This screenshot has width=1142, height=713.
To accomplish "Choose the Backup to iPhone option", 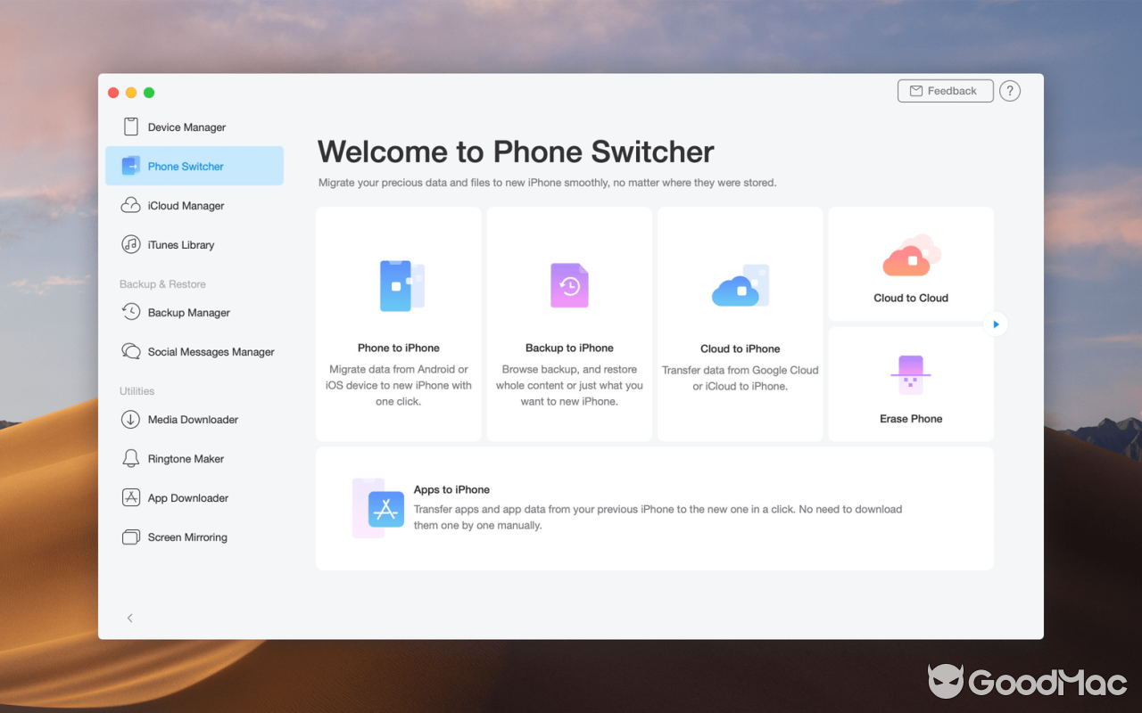I will tap(569, 324).
